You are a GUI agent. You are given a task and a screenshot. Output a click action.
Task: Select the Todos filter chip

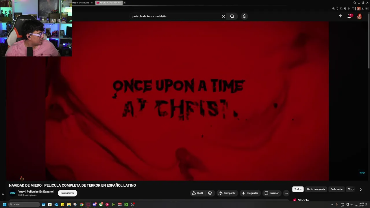[298, 189]
